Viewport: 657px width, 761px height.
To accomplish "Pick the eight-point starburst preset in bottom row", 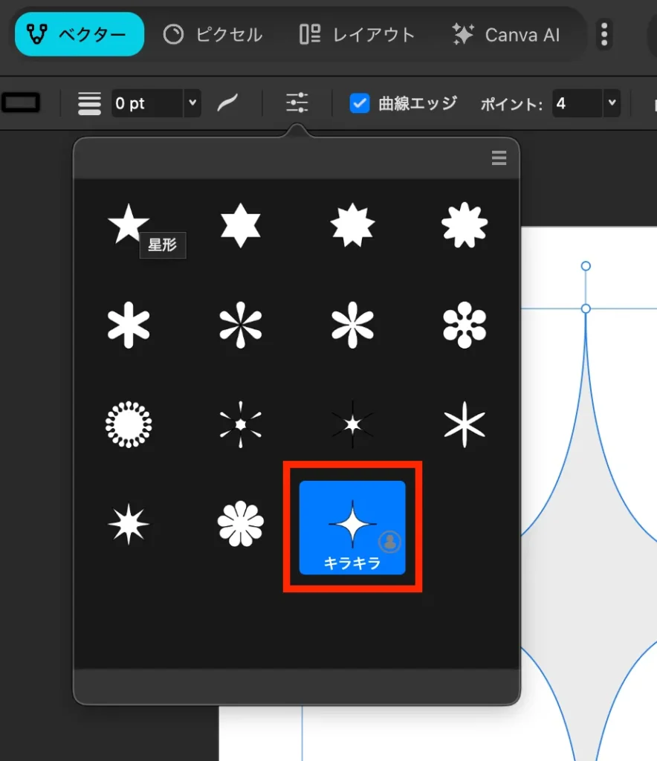I will 128,525.
